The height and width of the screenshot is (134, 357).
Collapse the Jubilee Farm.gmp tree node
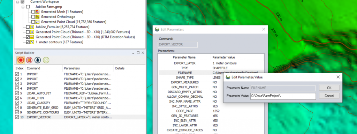pyautogui.click(x=23, y=7)
